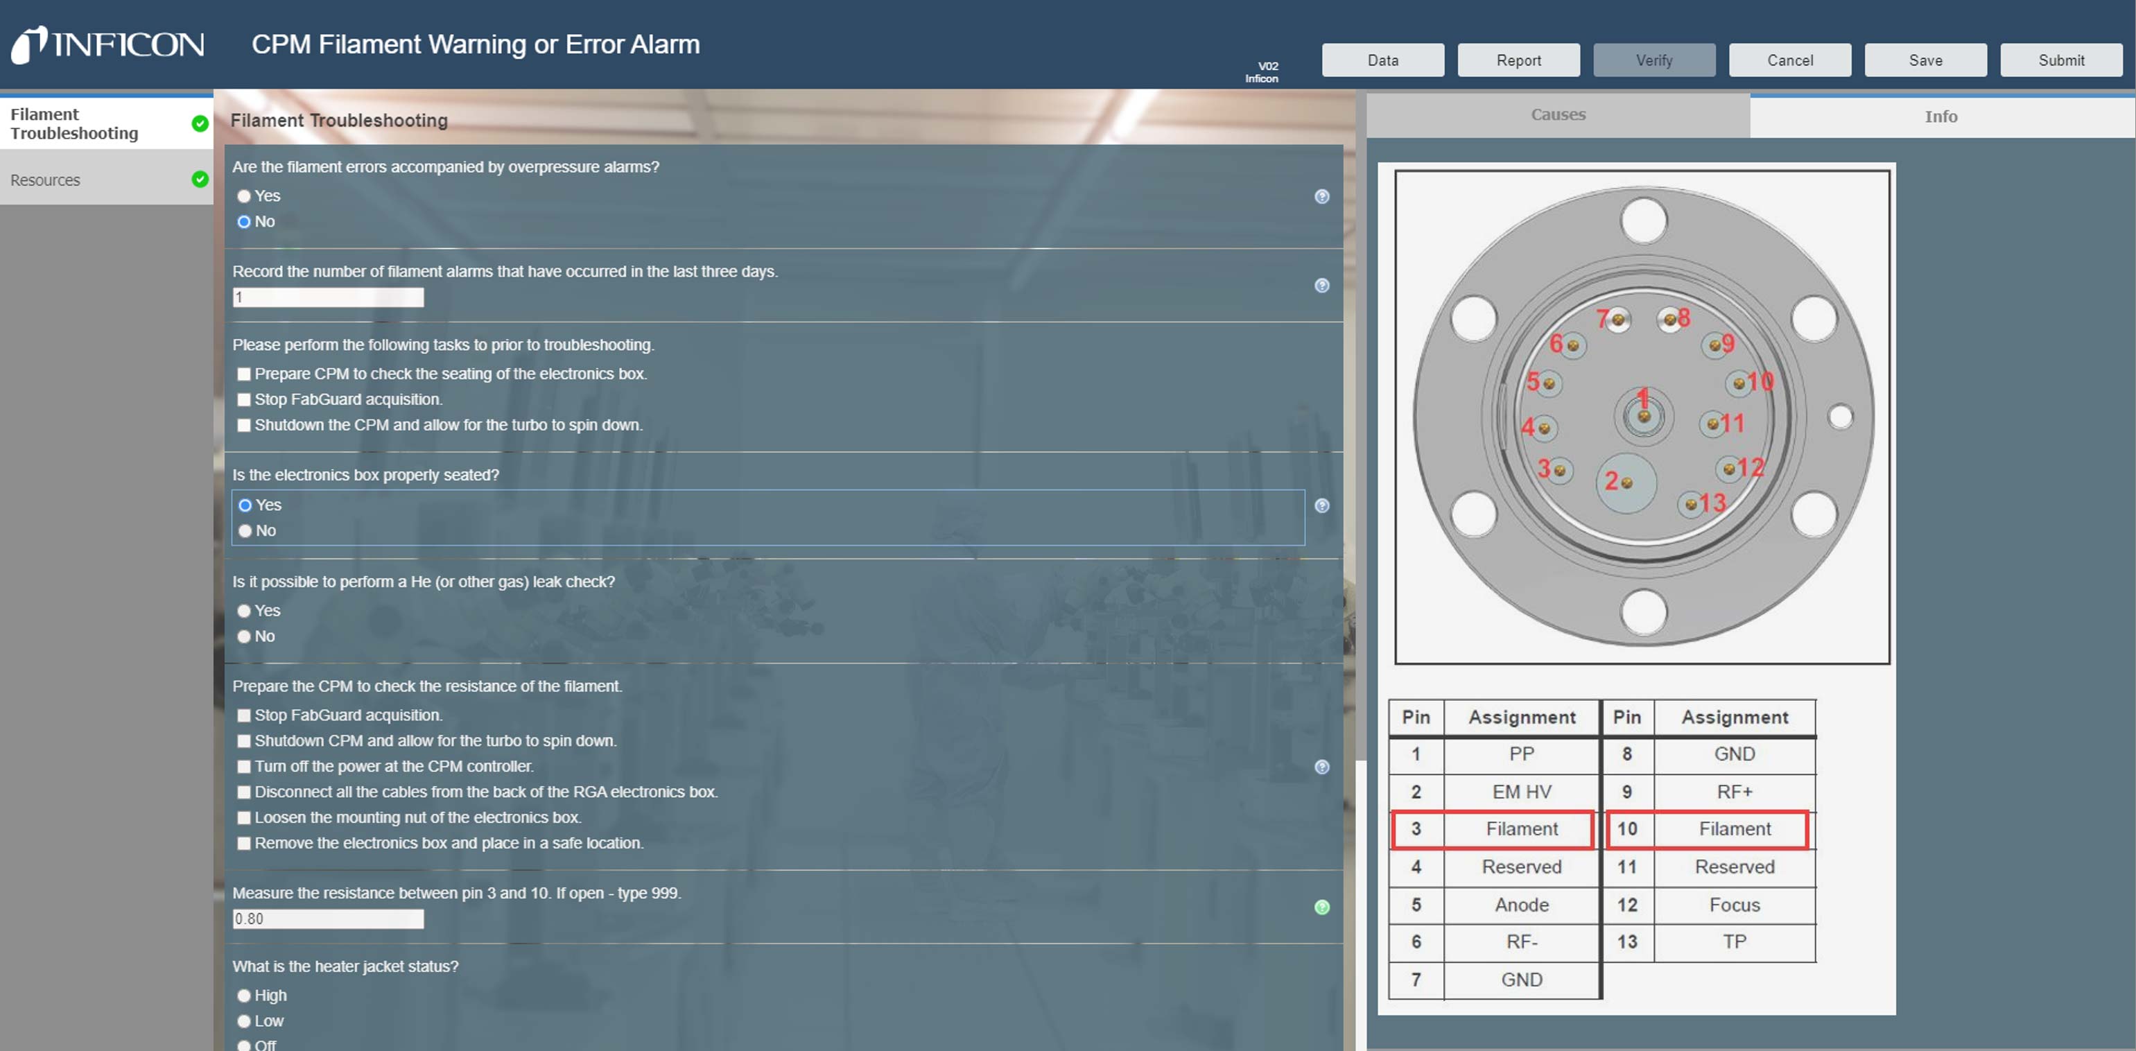The width and height of the screenshot is (2136, 1051).
Task: Click the Report button
Action: point(1518,60)
